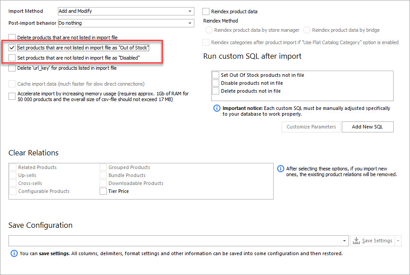Check Configurable Products relation checkbox
The width and height of the screenshot is (410, 275).
[13, 191]
